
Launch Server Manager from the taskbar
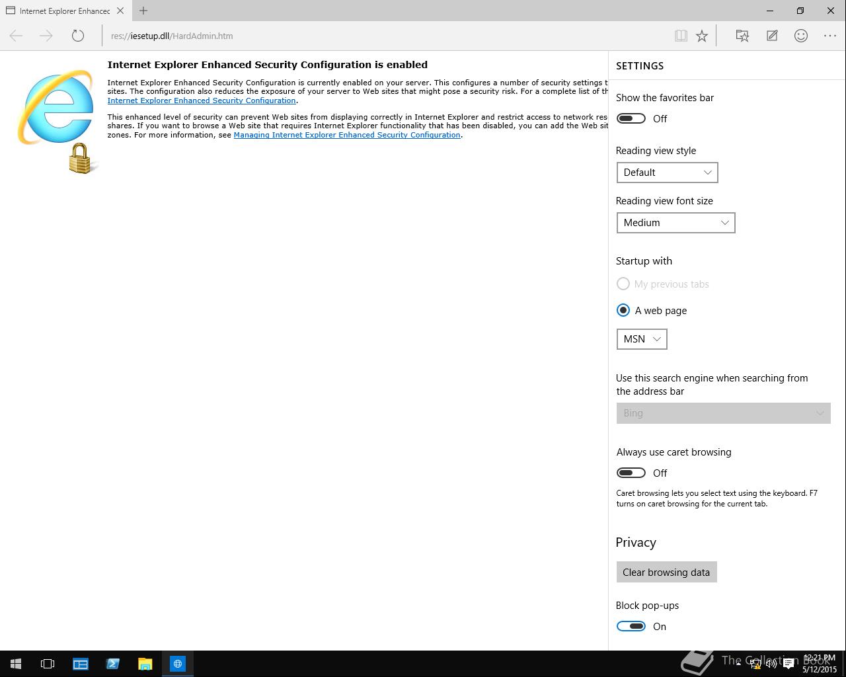tap(81, 664)
